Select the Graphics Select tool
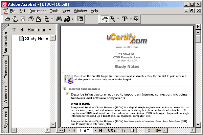This screenshot has height=135, width=203. click(x=136, y=19)
